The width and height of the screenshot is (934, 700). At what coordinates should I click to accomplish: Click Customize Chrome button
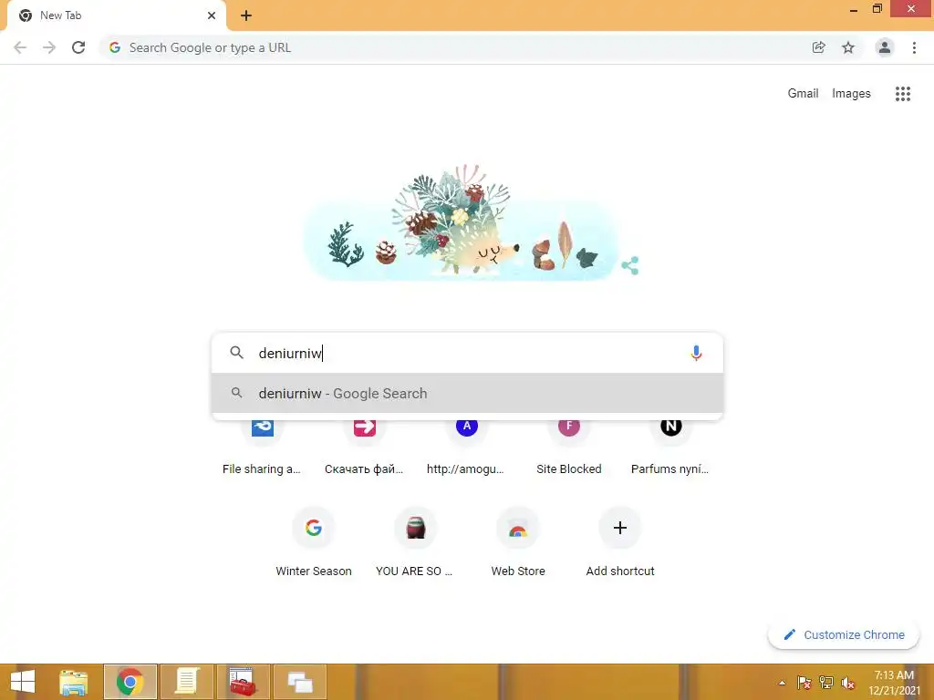coord(844,634)
